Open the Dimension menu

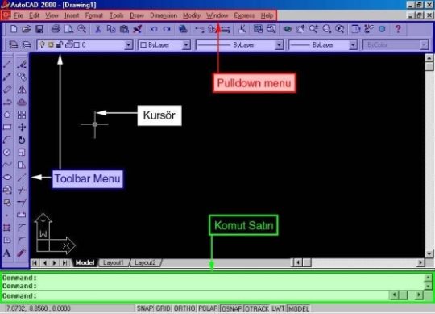(164, 15)
